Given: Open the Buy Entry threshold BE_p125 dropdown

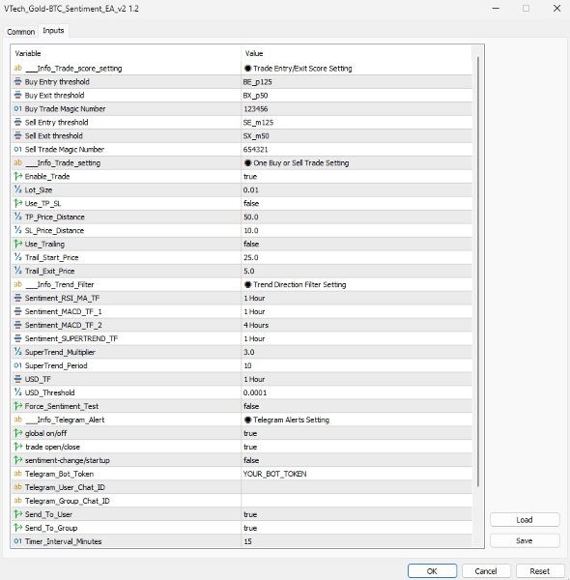Looking at the screenshot, I should pyautogui.click(x=356, y=82).
